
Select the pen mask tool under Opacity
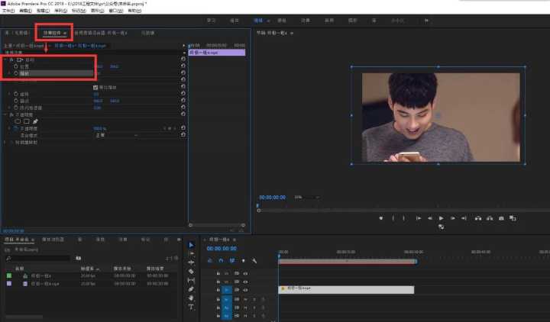[35, 121]
